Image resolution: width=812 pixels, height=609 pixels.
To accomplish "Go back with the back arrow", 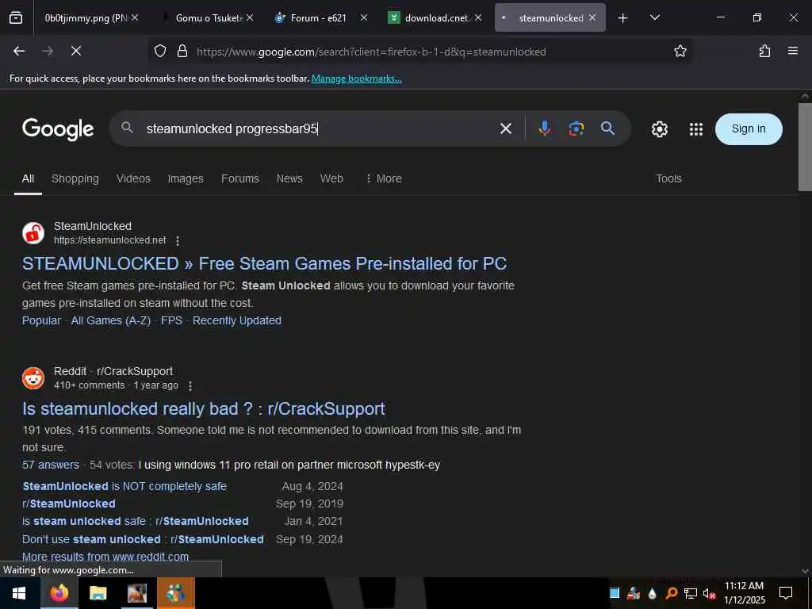I will point(19,51).
